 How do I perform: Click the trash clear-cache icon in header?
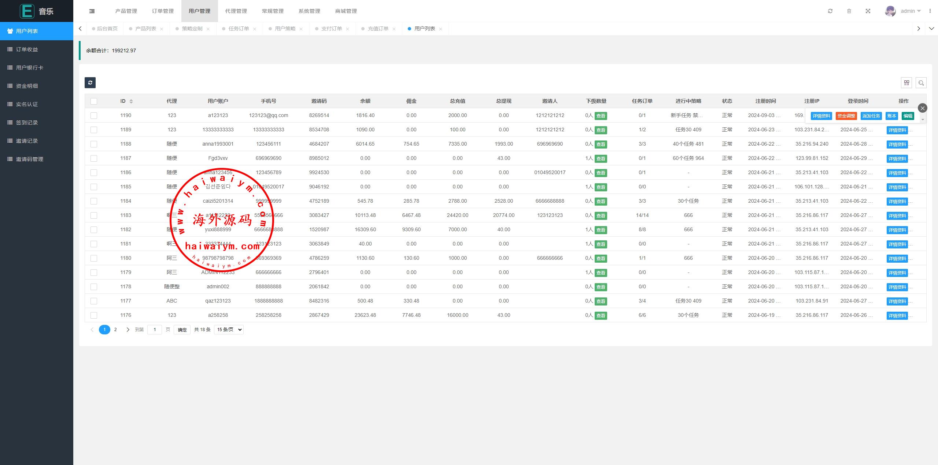pyautogui.click(x=849, y=11)
